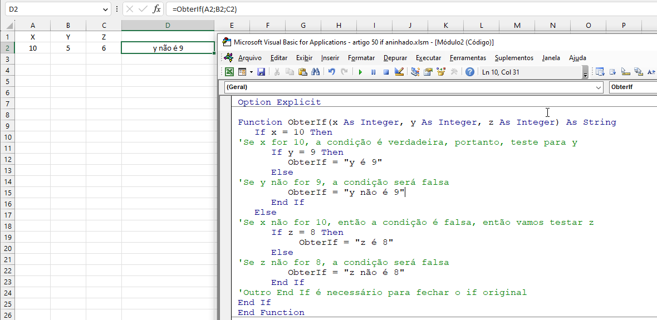Click the Enter checkmark in formula bar
This screenshot has height=320, width=657.
coord(143,9)
